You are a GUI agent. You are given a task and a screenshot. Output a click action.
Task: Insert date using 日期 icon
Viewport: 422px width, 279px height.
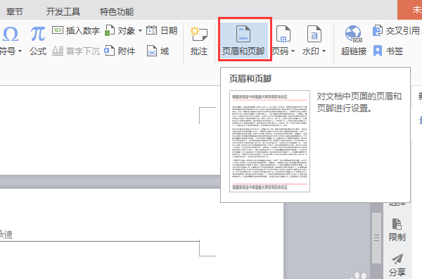click(151, 30)
